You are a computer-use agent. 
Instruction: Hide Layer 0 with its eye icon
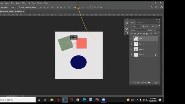[x=131, y=55]
